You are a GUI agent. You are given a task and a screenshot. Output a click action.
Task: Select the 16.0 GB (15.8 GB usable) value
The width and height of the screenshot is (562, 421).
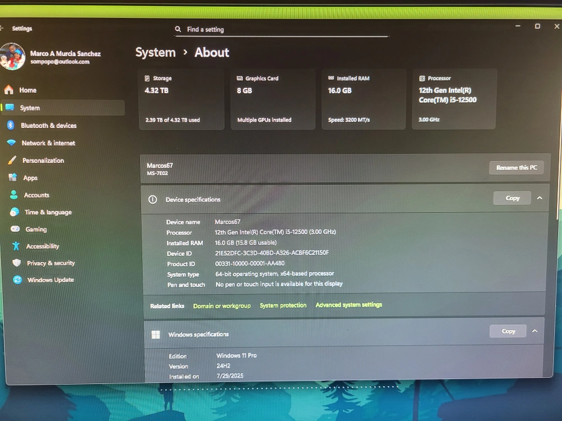pos(246,242)
